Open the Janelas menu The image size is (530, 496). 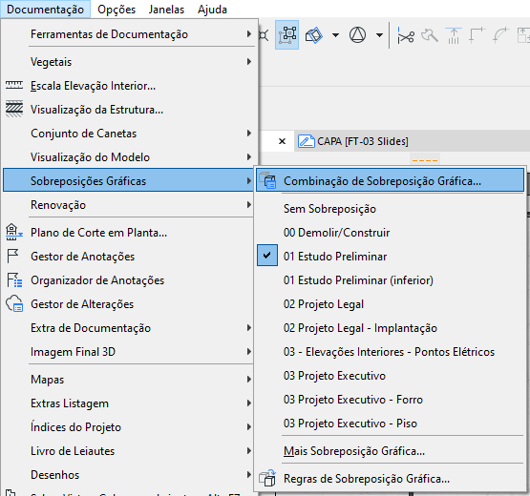166,10
